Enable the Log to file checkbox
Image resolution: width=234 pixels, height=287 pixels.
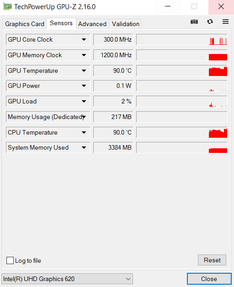tap(10, 260)
